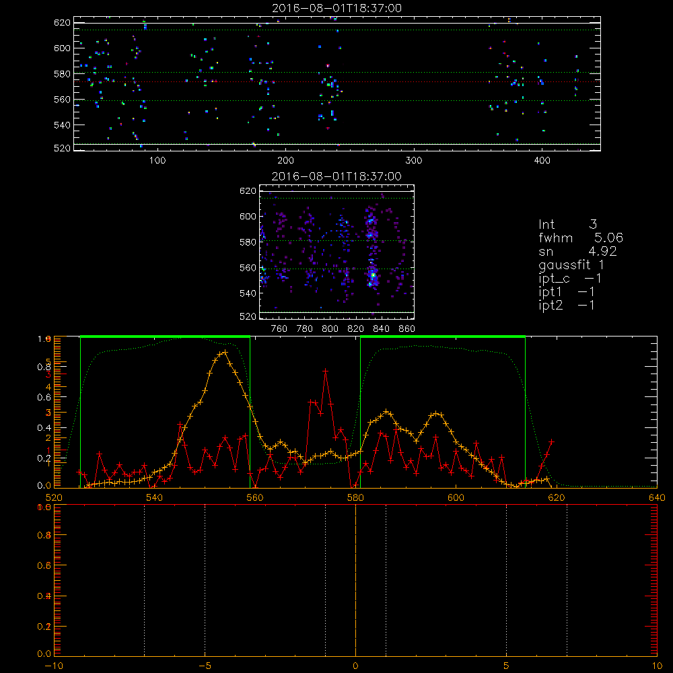The image size is (673, 673).
Task: Click the 560 tick label on the profile plot x-axis
Action: coord(254,497)
